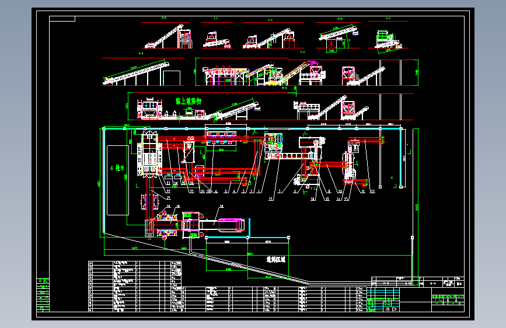Screen dimensions: 506x328
Task: Click the tall white rectangle in plan view
Action: click(118, 180)
